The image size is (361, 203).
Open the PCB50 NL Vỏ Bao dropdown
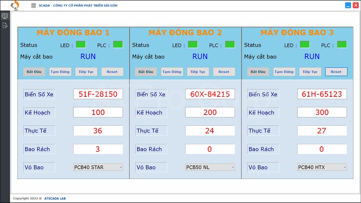coord(210,167)
